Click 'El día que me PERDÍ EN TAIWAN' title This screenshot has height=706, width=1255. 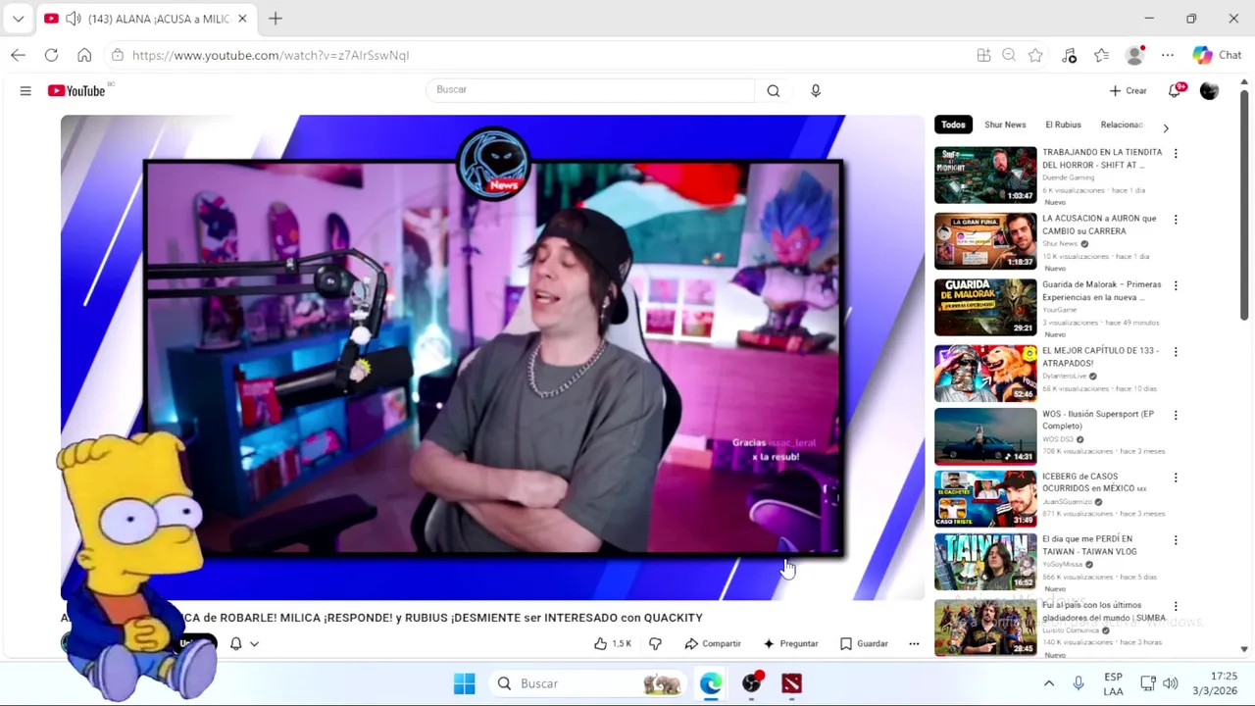(x=1089, y=545)
